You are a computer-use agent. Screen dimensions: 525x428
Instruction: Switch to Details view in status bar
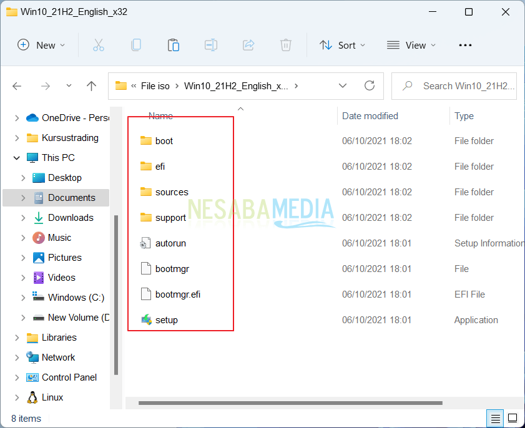(495, 418)
